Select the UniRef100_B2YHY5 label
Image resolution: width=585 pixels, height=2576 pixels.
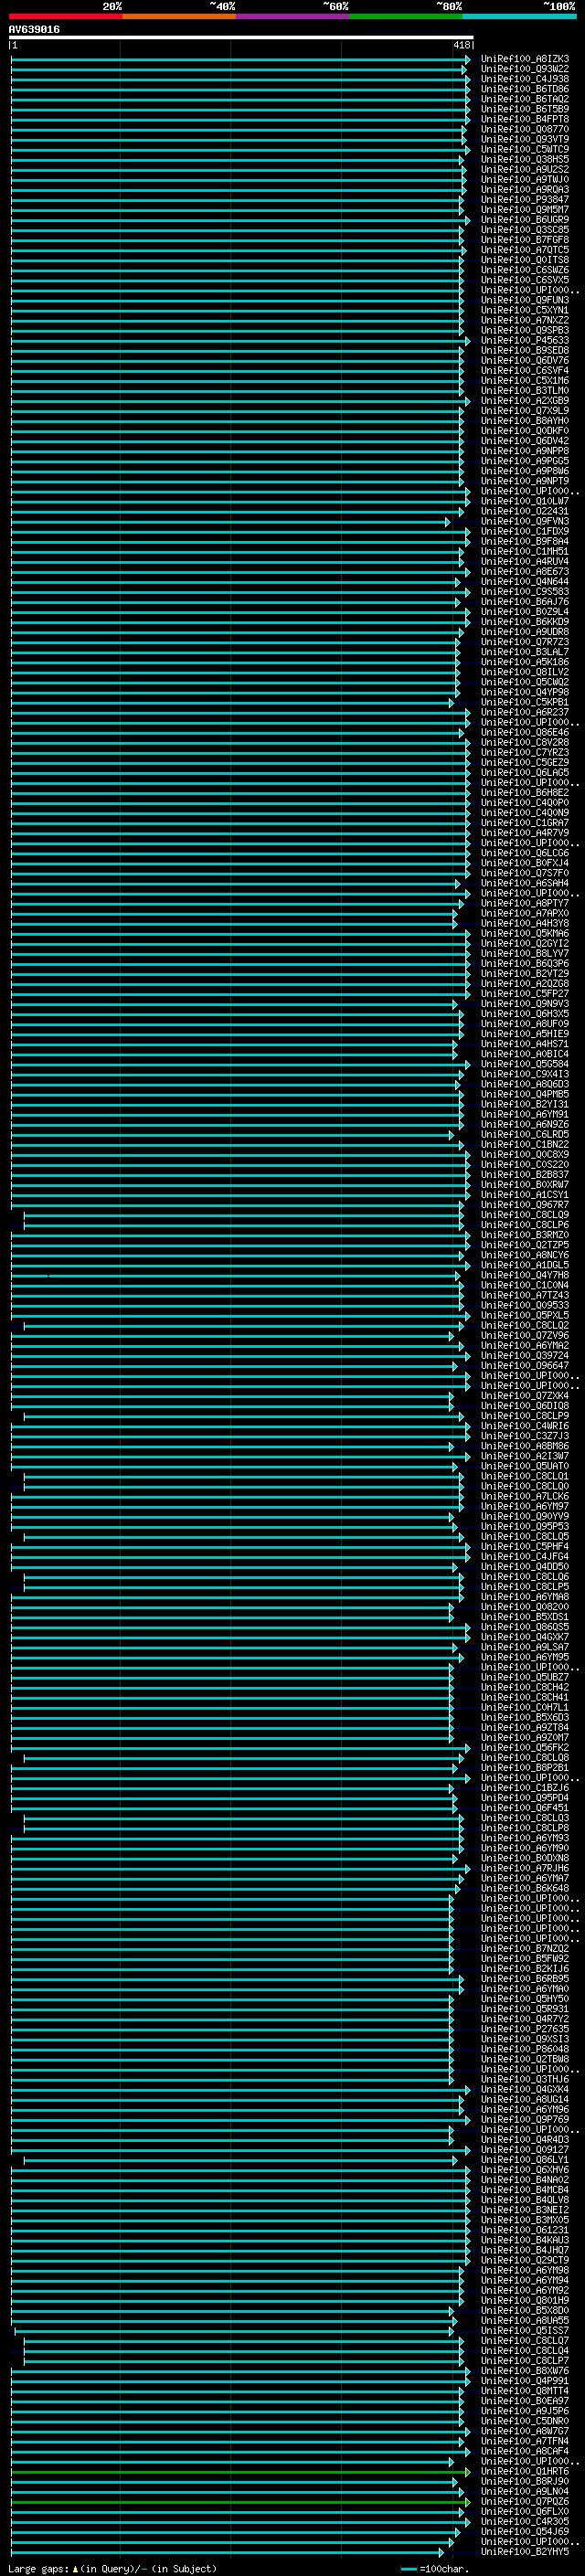pos(525,2552)
